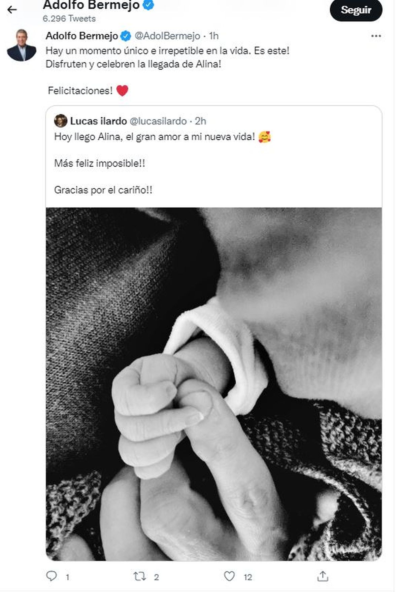The image size is (404, 592).
Task: Open quoted tweet text about Alina
Action: [x=155, y=137]
